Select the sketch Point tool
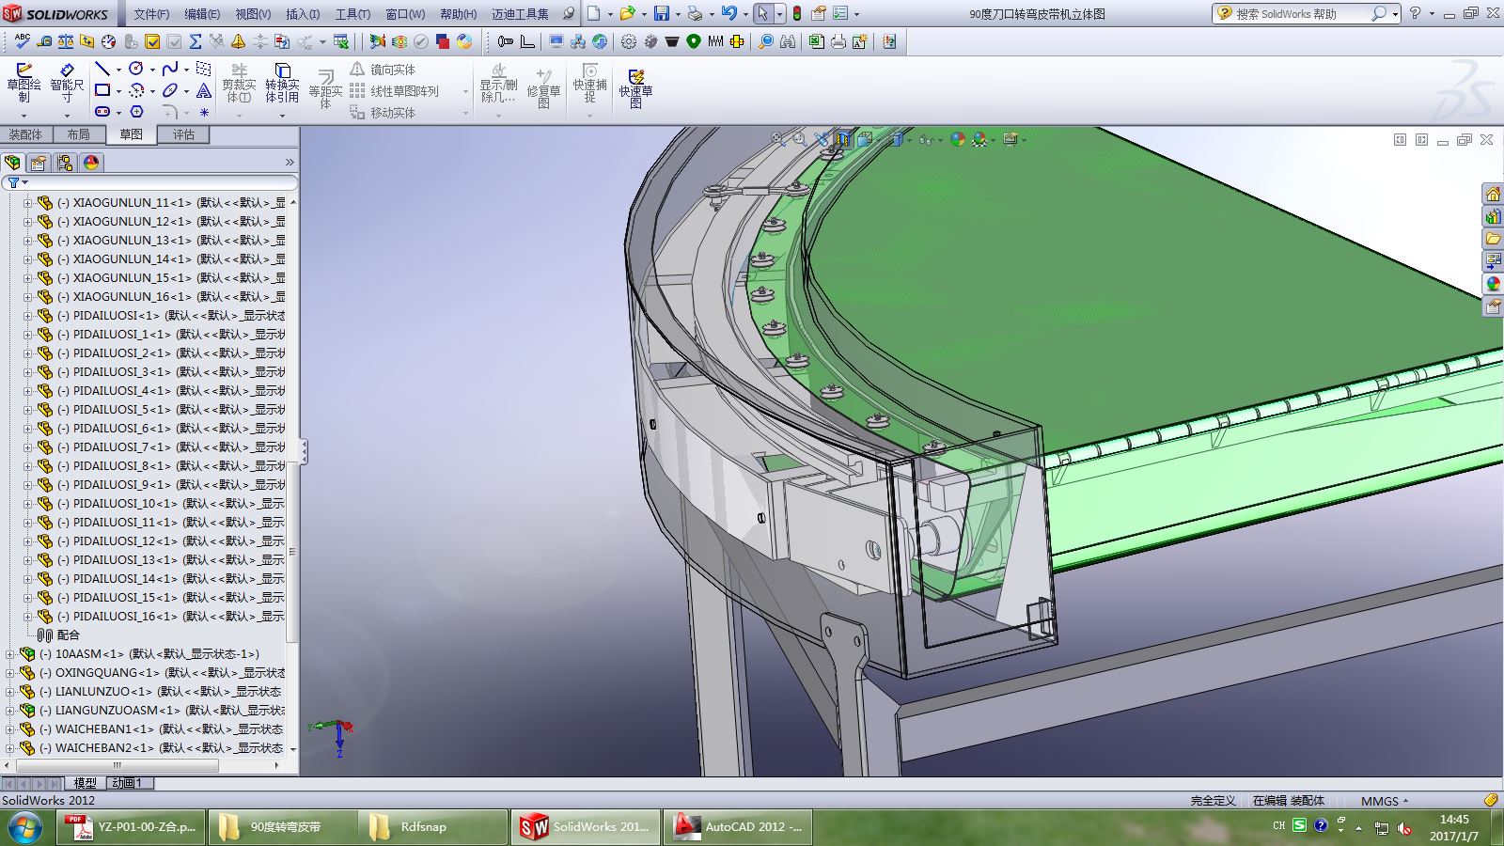The image size is (1504, 846). (204, 112)
